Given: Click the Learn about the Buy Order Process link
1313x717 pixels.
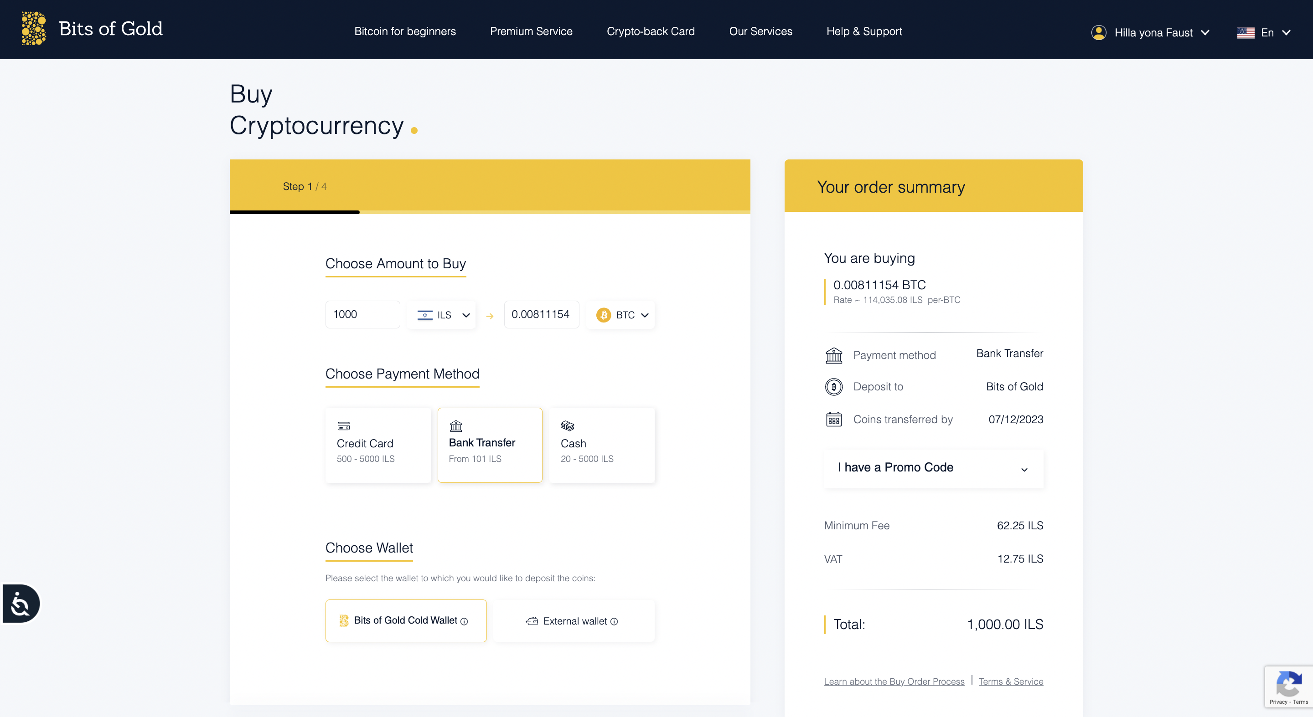Looking at the screenshot, I should pyautogui.click(x=894, y=681).
